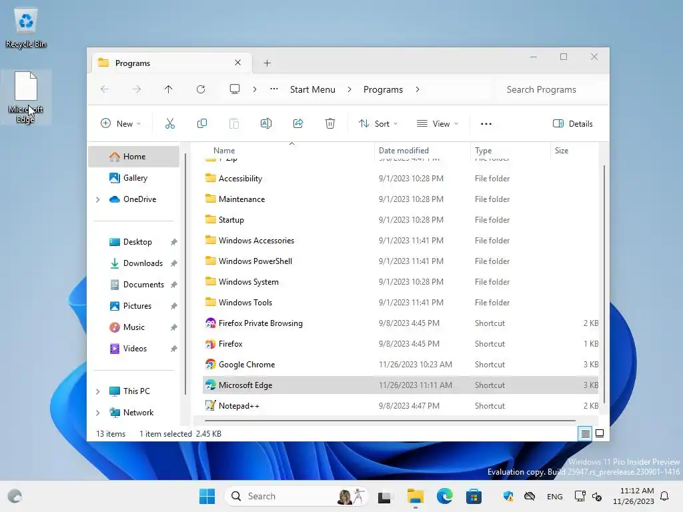Expand hidden breadcrumb path ellipsis
683x512 pixels.
pos(274,89)
